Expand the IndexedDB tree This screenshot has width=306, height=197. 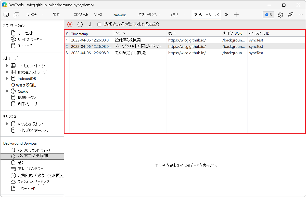pos(7,78)
